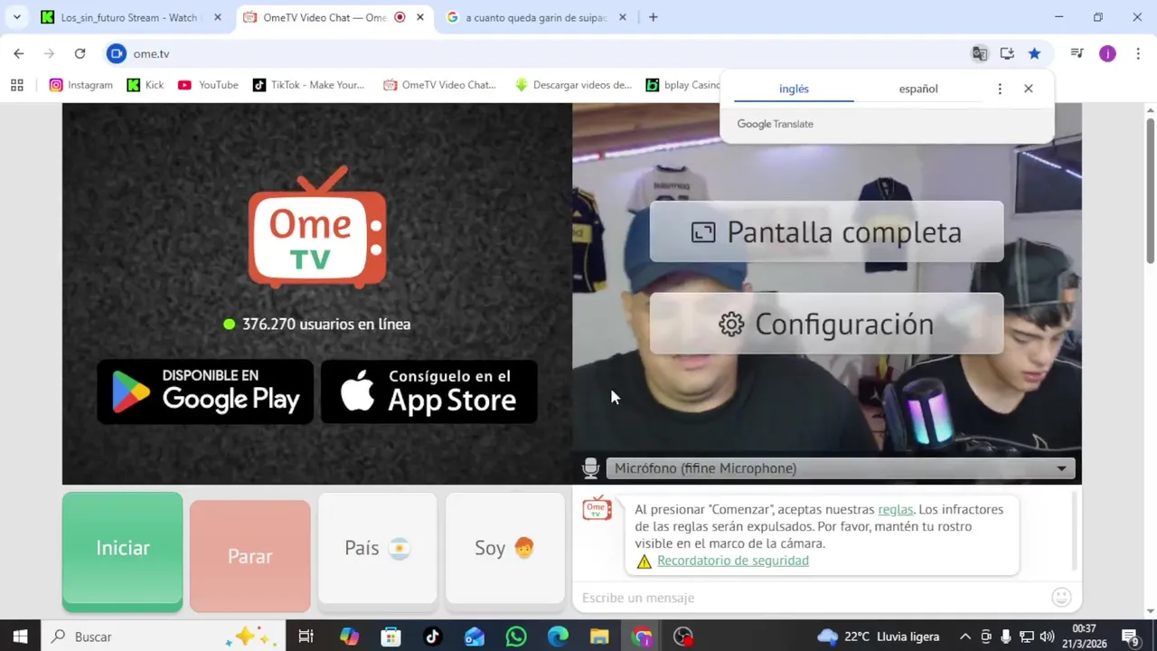The image size is (1157, 651).
Task: Click the install app icon in address bar
Action: tap(1007, 53)
